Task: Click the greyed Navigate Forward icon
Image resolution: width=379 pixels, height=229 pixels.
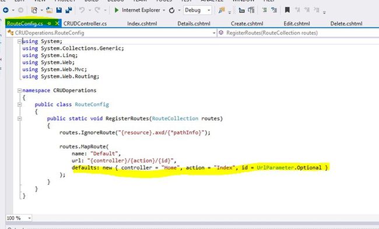Action: (x=21, y=10)
